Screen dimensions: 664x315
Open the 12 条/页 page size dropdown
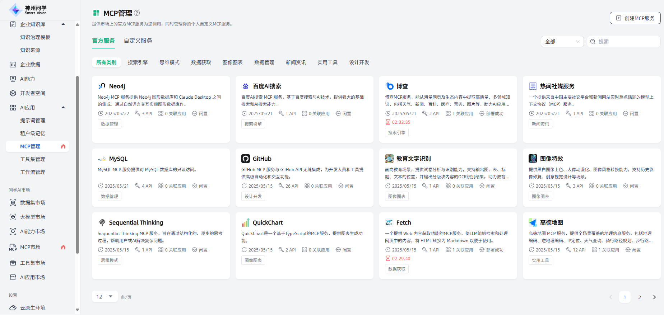tap(105, 297)
